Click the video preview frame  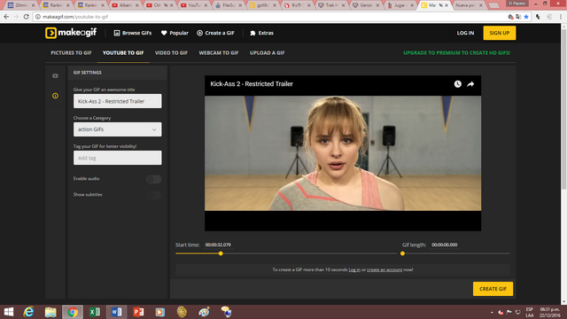(343, 153)
